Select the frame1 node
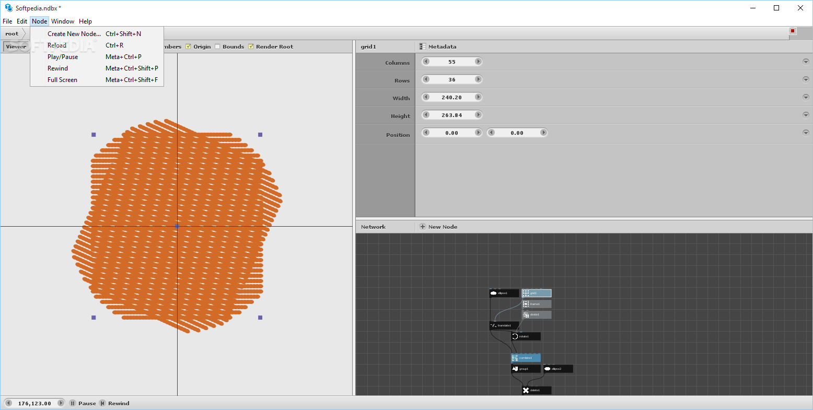This screenshot has width=813, height=410. point(537,304)
